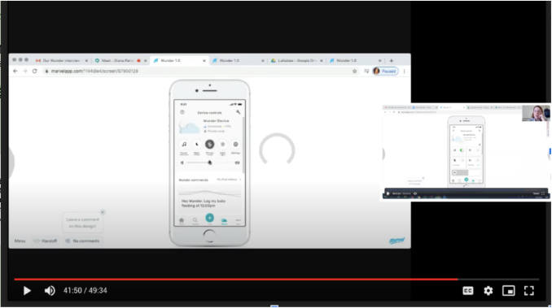Close the Lullabies Google Drive tab
This screenshot has height=308, width=552.
tap(322, 61)
